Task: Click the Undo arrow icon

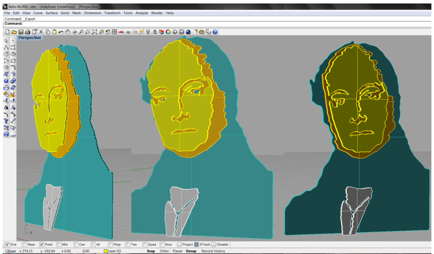Action: point(61,32)
